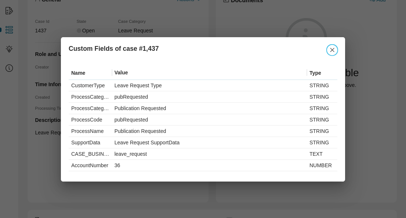Click the Documents panel header icon

[x=226, y=1]
